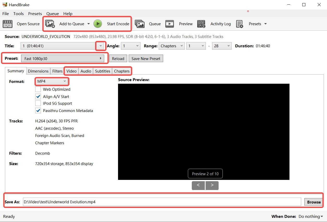The image size is (327, 222).
Task: Enable the Web Optimized checkbox
Action: pos(38,89)
